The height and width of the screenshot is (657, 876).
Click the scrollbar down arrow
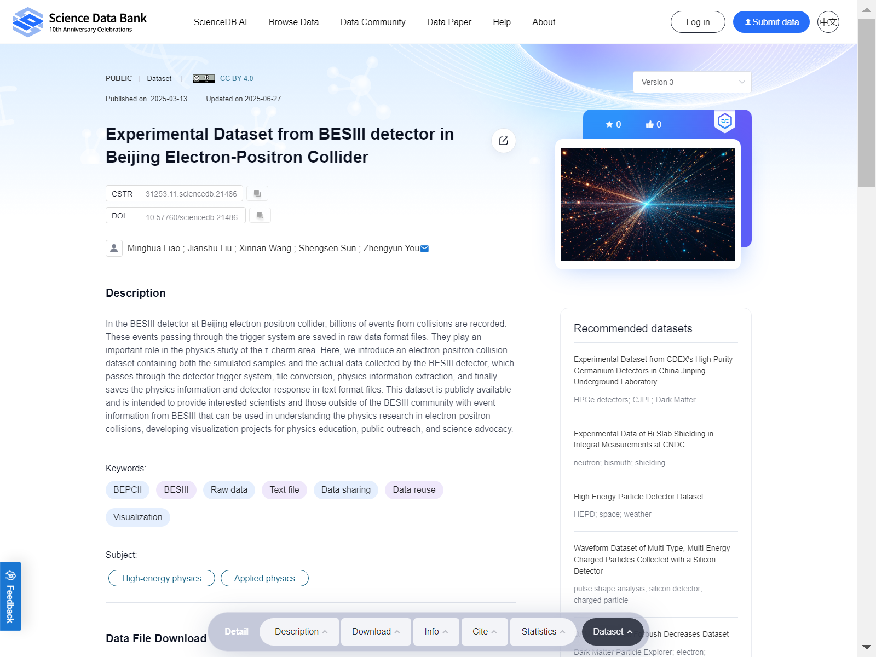pos(867,647)
